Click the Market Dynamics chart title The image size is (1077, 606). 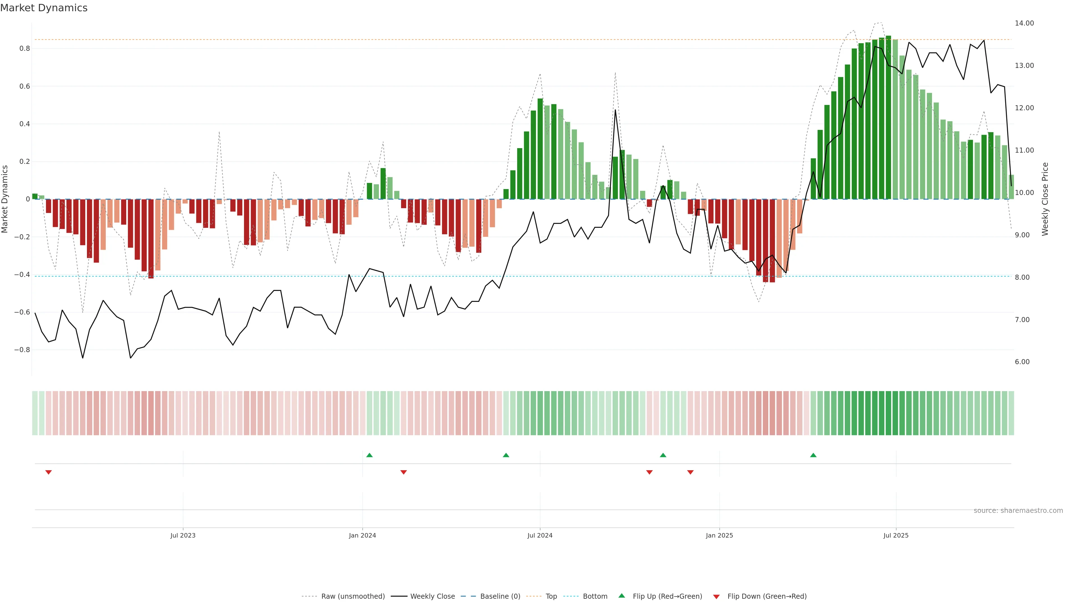tap(44, 8)
